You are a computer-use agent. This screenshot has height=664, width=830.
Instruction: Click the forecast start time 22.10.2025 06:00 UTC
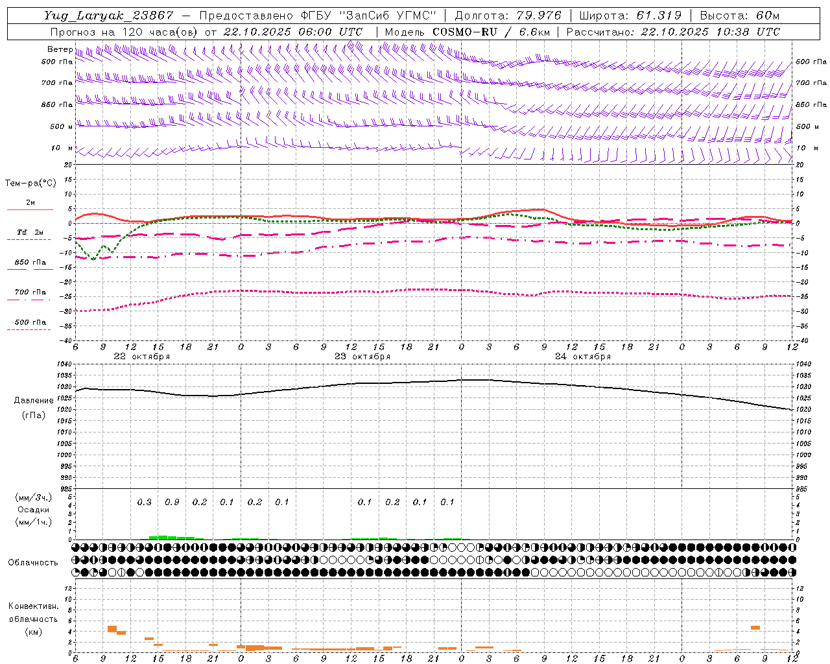[x=293, y=32]
